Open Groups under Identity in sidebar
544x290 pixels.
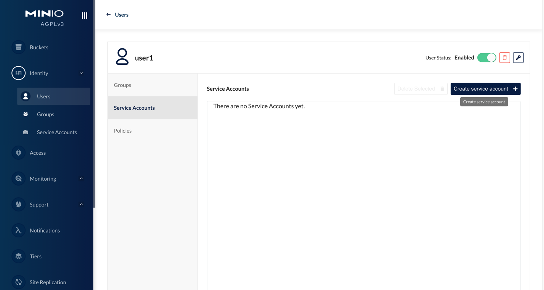[45, 114]
